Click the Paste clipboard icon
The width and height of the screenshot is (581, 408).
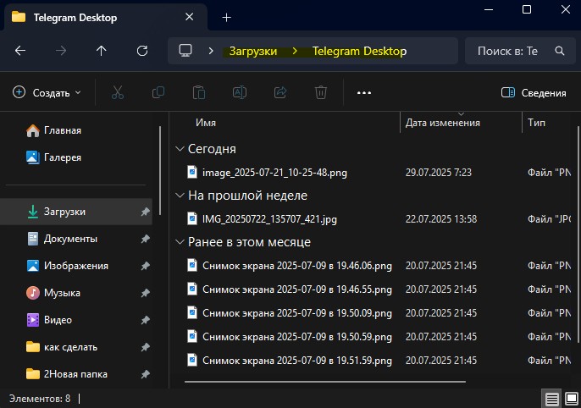pyautogui.click(x=199, y=92)
